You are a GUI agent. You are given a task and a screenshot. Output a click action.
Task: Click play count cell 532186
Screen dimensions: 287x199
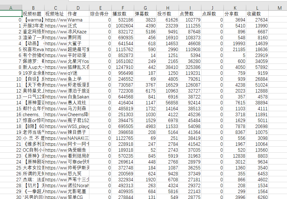pos(123,20)
